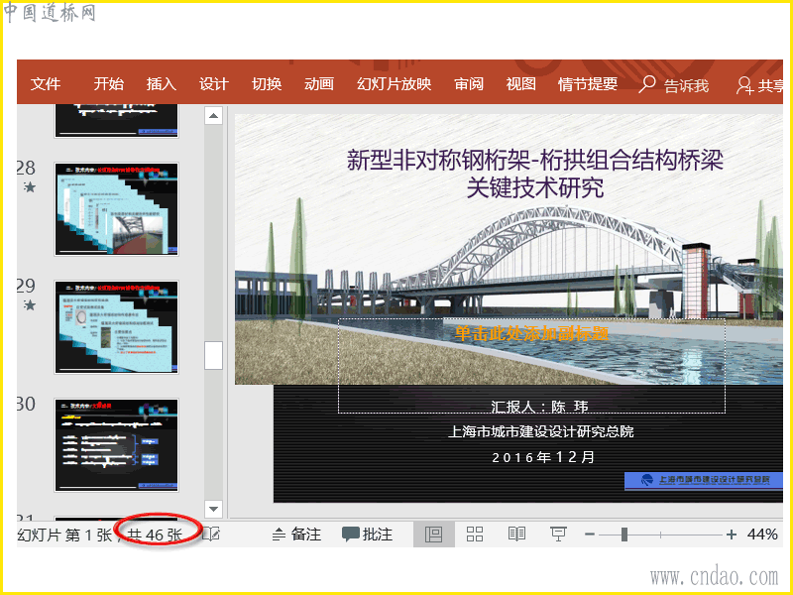
Task: Click the zoom in plus button
Action: pos(731,535)
